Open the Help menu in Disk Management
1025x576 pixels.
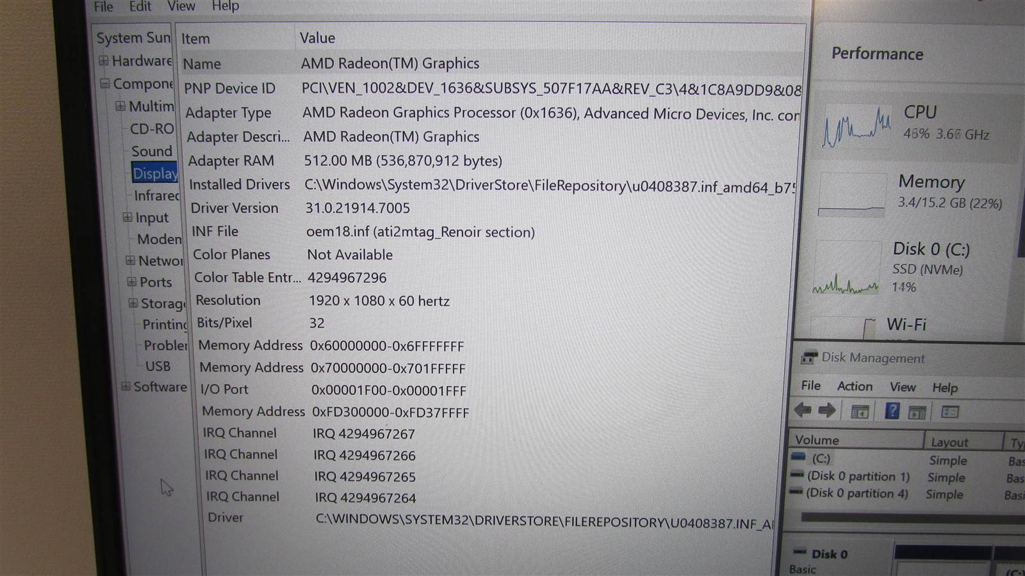pyautogui.click(x=944, y=387)
